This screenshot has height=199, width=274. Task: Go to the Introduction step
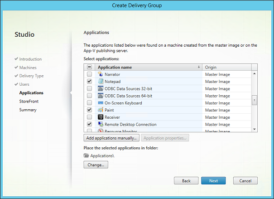click(x=30, y=59)
